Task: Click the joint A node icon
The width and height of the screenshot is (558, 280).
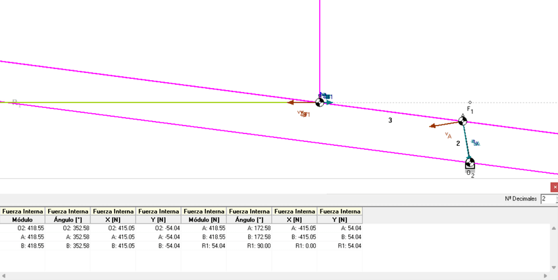Action: (463, 120)
